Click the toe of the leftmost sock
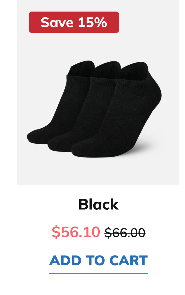Screen dimensions: 185x295 coord(36,136)
